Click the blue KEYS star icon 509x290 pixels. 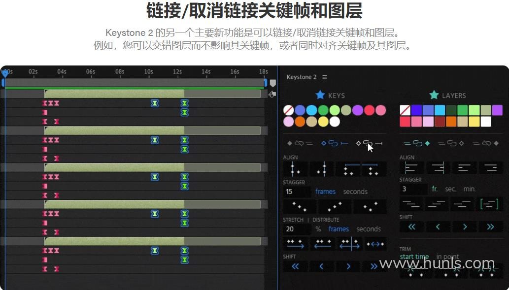click(320, 95)
